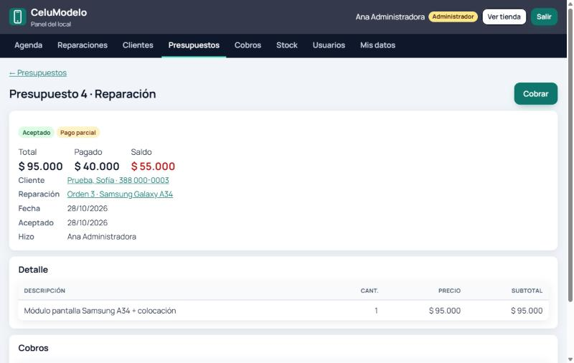Click the CANT. column header
Viewport: 574px width, 363px height.
(370, 291)
